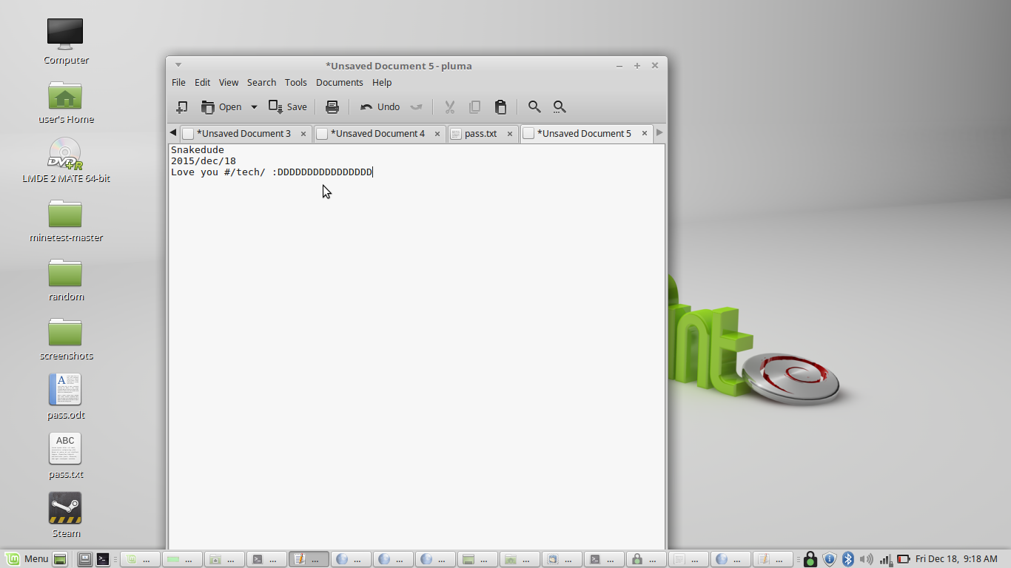
Task: Paste from clipboard icon
Action: pos(500,107)
